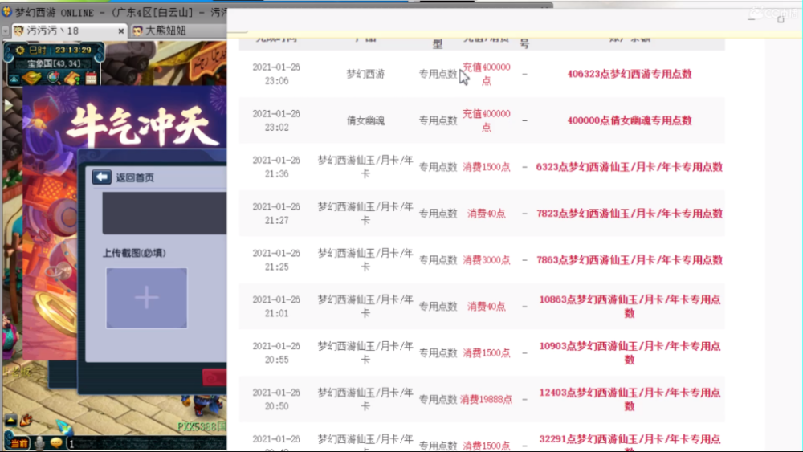Click the message text area in dialog
Image resolution: width=803 pixels, height=452 pixels.
(x=165, y=214)
